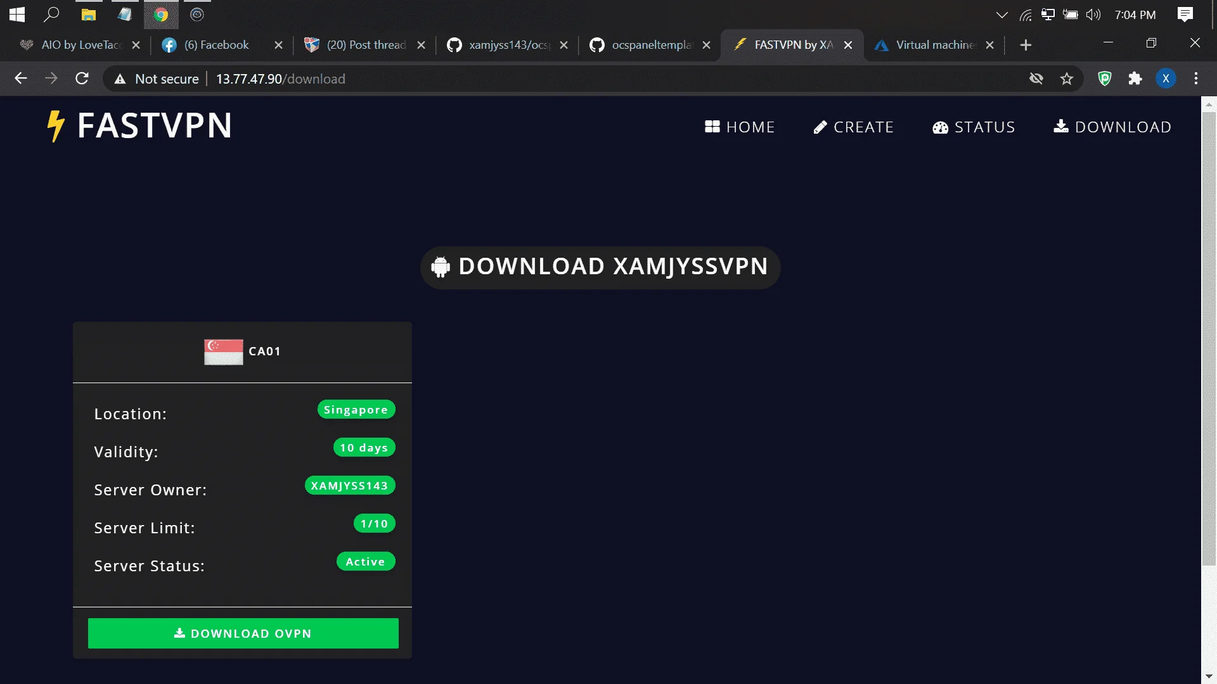Screen dimensions: 1217x684
Task: Click the Active status badge
Action: [x=366, y=562]
